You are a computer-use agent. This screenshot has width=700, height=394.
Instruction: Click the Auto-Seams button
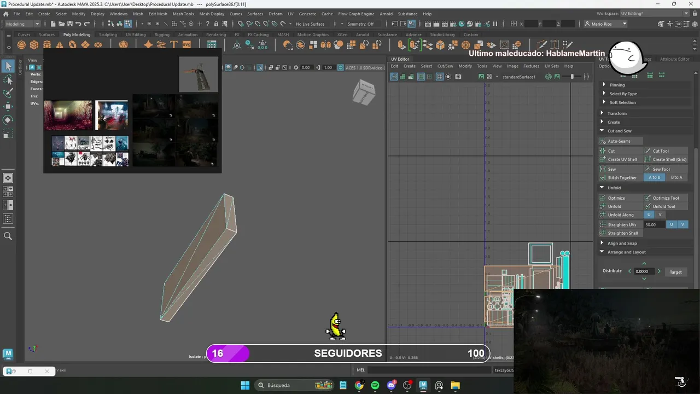pos(621,141)
